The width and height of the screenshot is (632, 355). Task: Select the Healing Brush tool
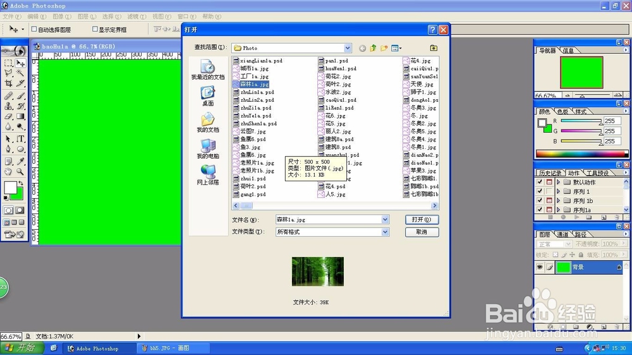point(8,96)
